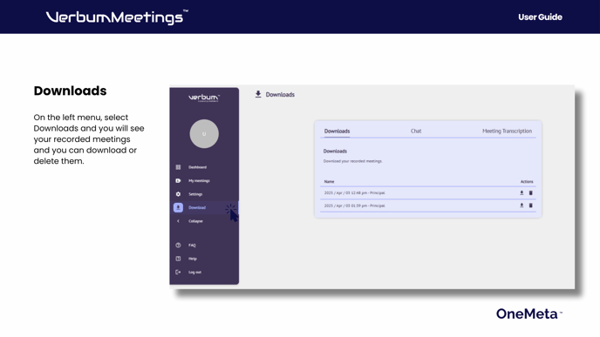
Task: Log out of the account
Action: (x=194, y=272)
